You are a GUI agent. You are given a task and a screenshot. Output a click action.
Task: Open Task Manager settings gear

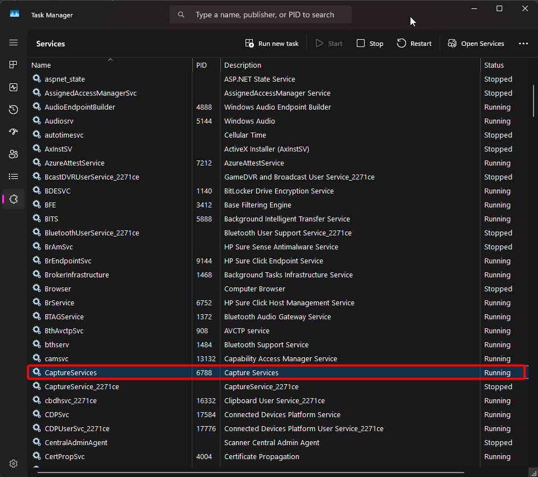13,464
